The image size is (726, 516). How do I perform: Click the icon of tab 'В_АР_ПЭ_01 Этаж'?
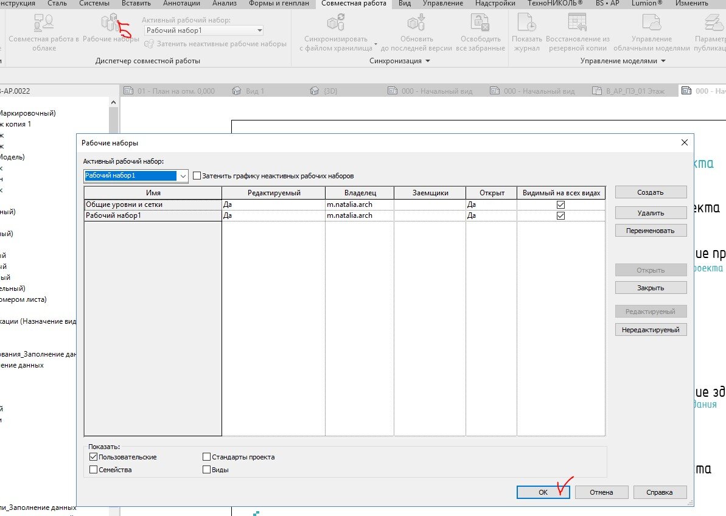click(x=597, y=91)
